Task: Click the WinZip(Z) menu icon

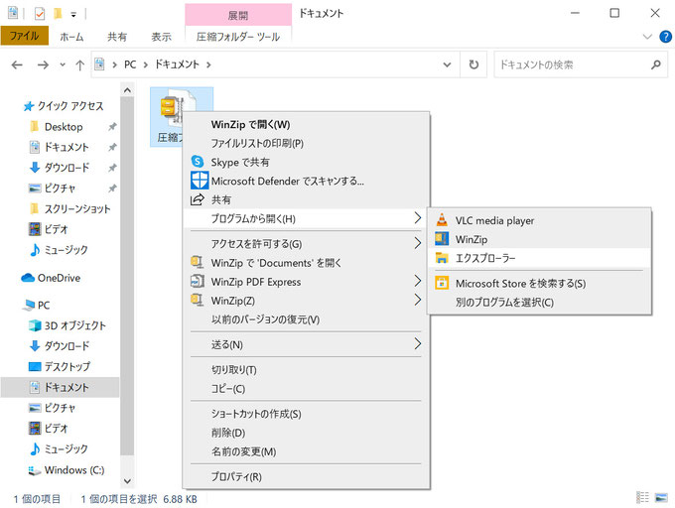Action: point(198,300)
